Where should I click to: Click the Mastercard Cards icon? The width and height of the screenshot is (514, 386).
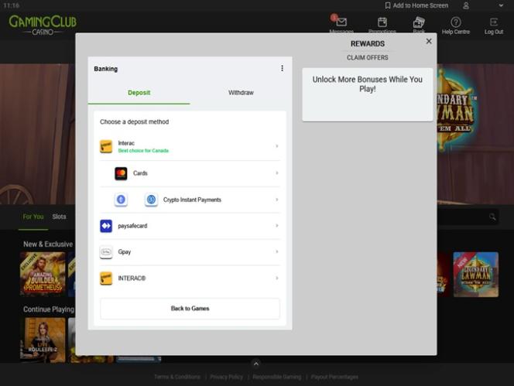pyautogui.click(x=121, y=173)
